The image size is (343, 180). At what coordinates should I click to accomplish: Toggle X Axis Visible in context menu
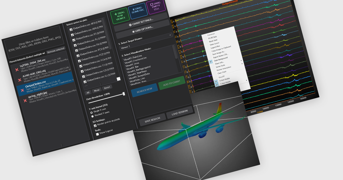(x=224, y=79)
